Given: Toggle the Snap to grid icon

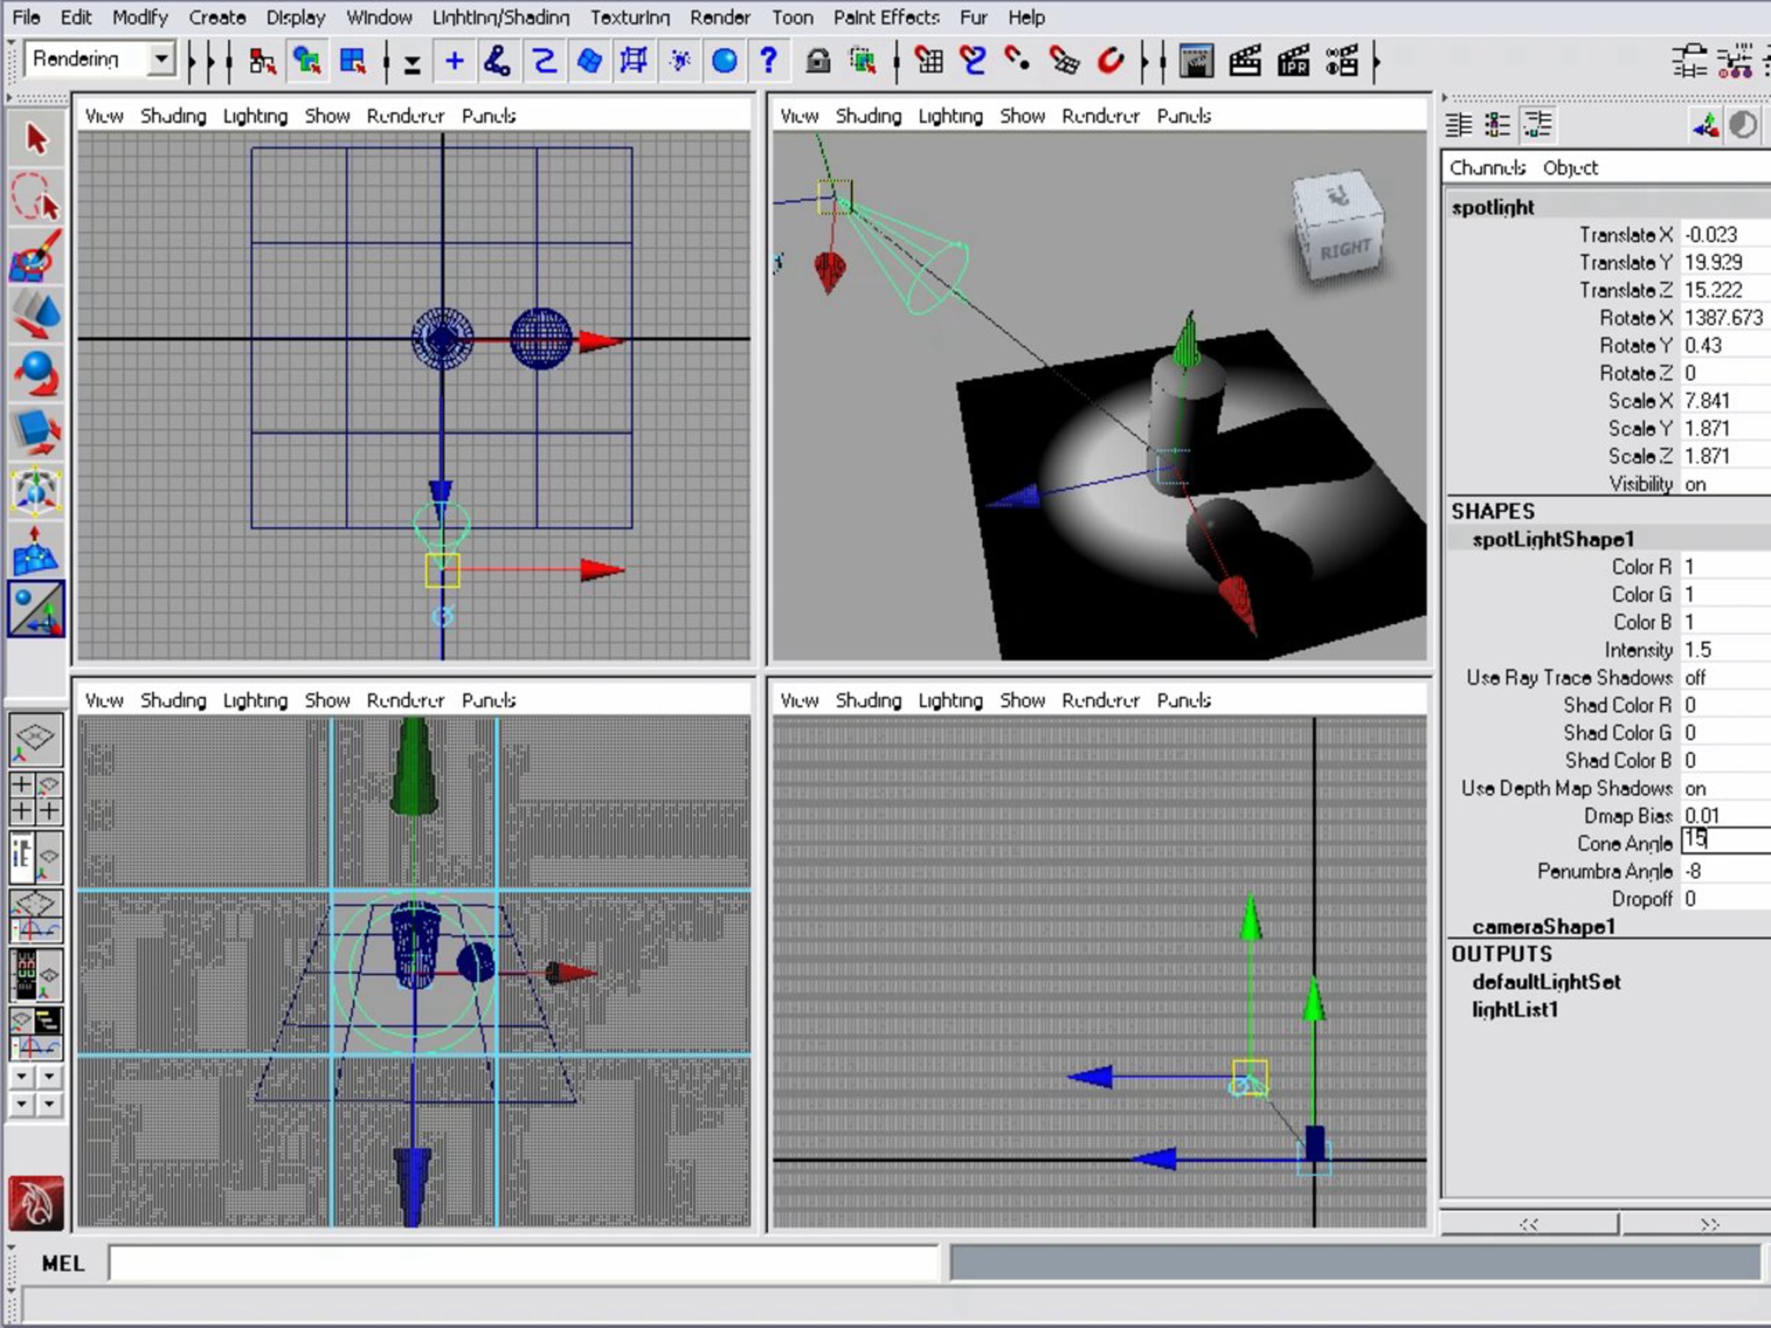Looking at the screenshot, I should (x=929, y=60).
